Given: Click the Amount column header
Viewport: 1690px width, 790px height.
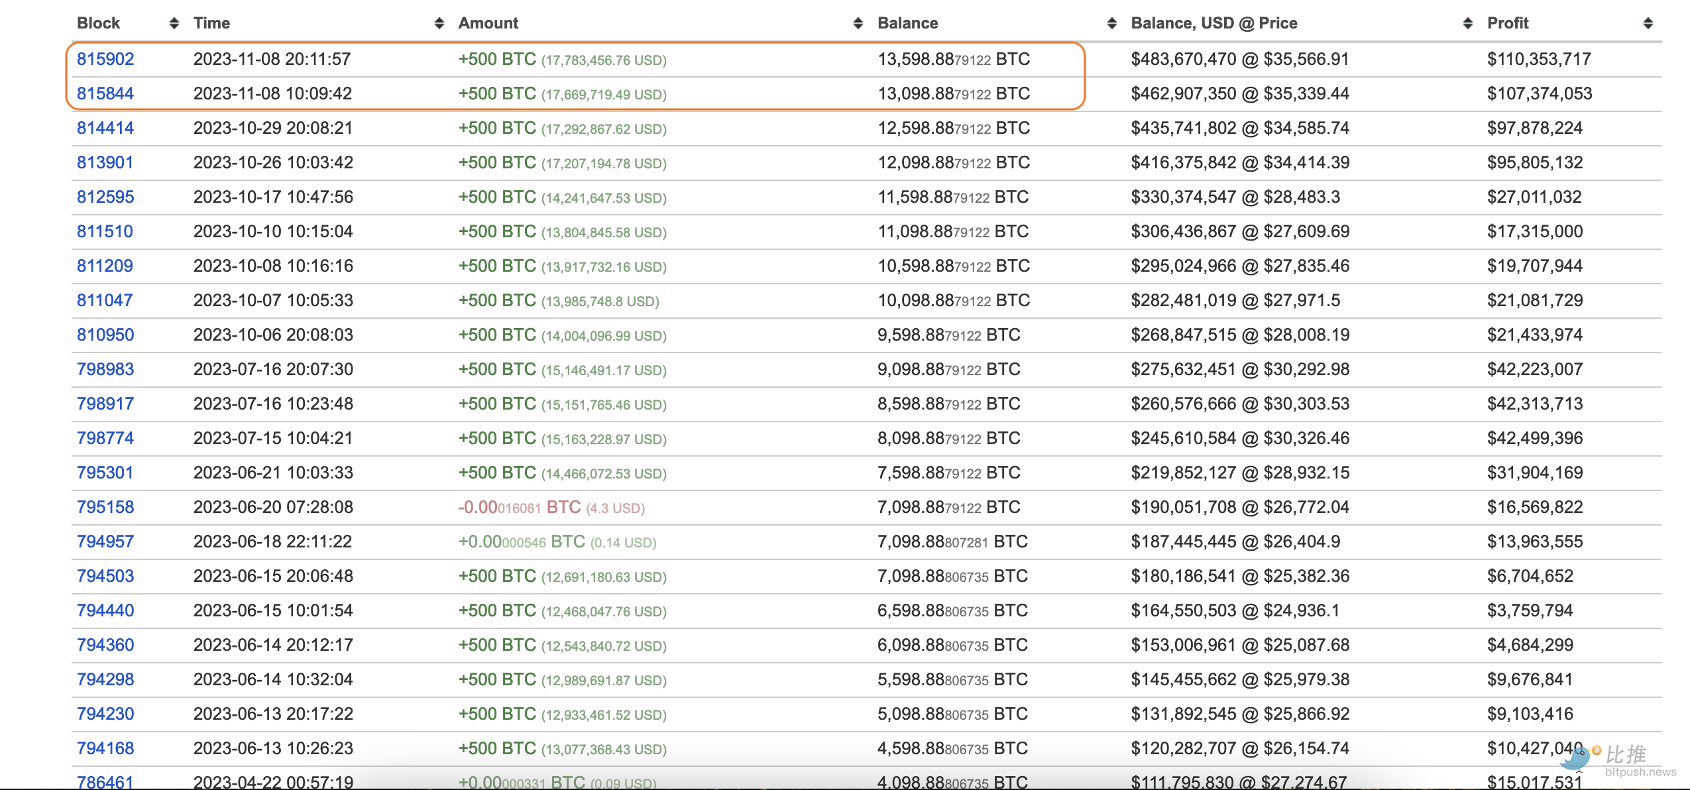Looking at the screenshot, I should (488, 23).
